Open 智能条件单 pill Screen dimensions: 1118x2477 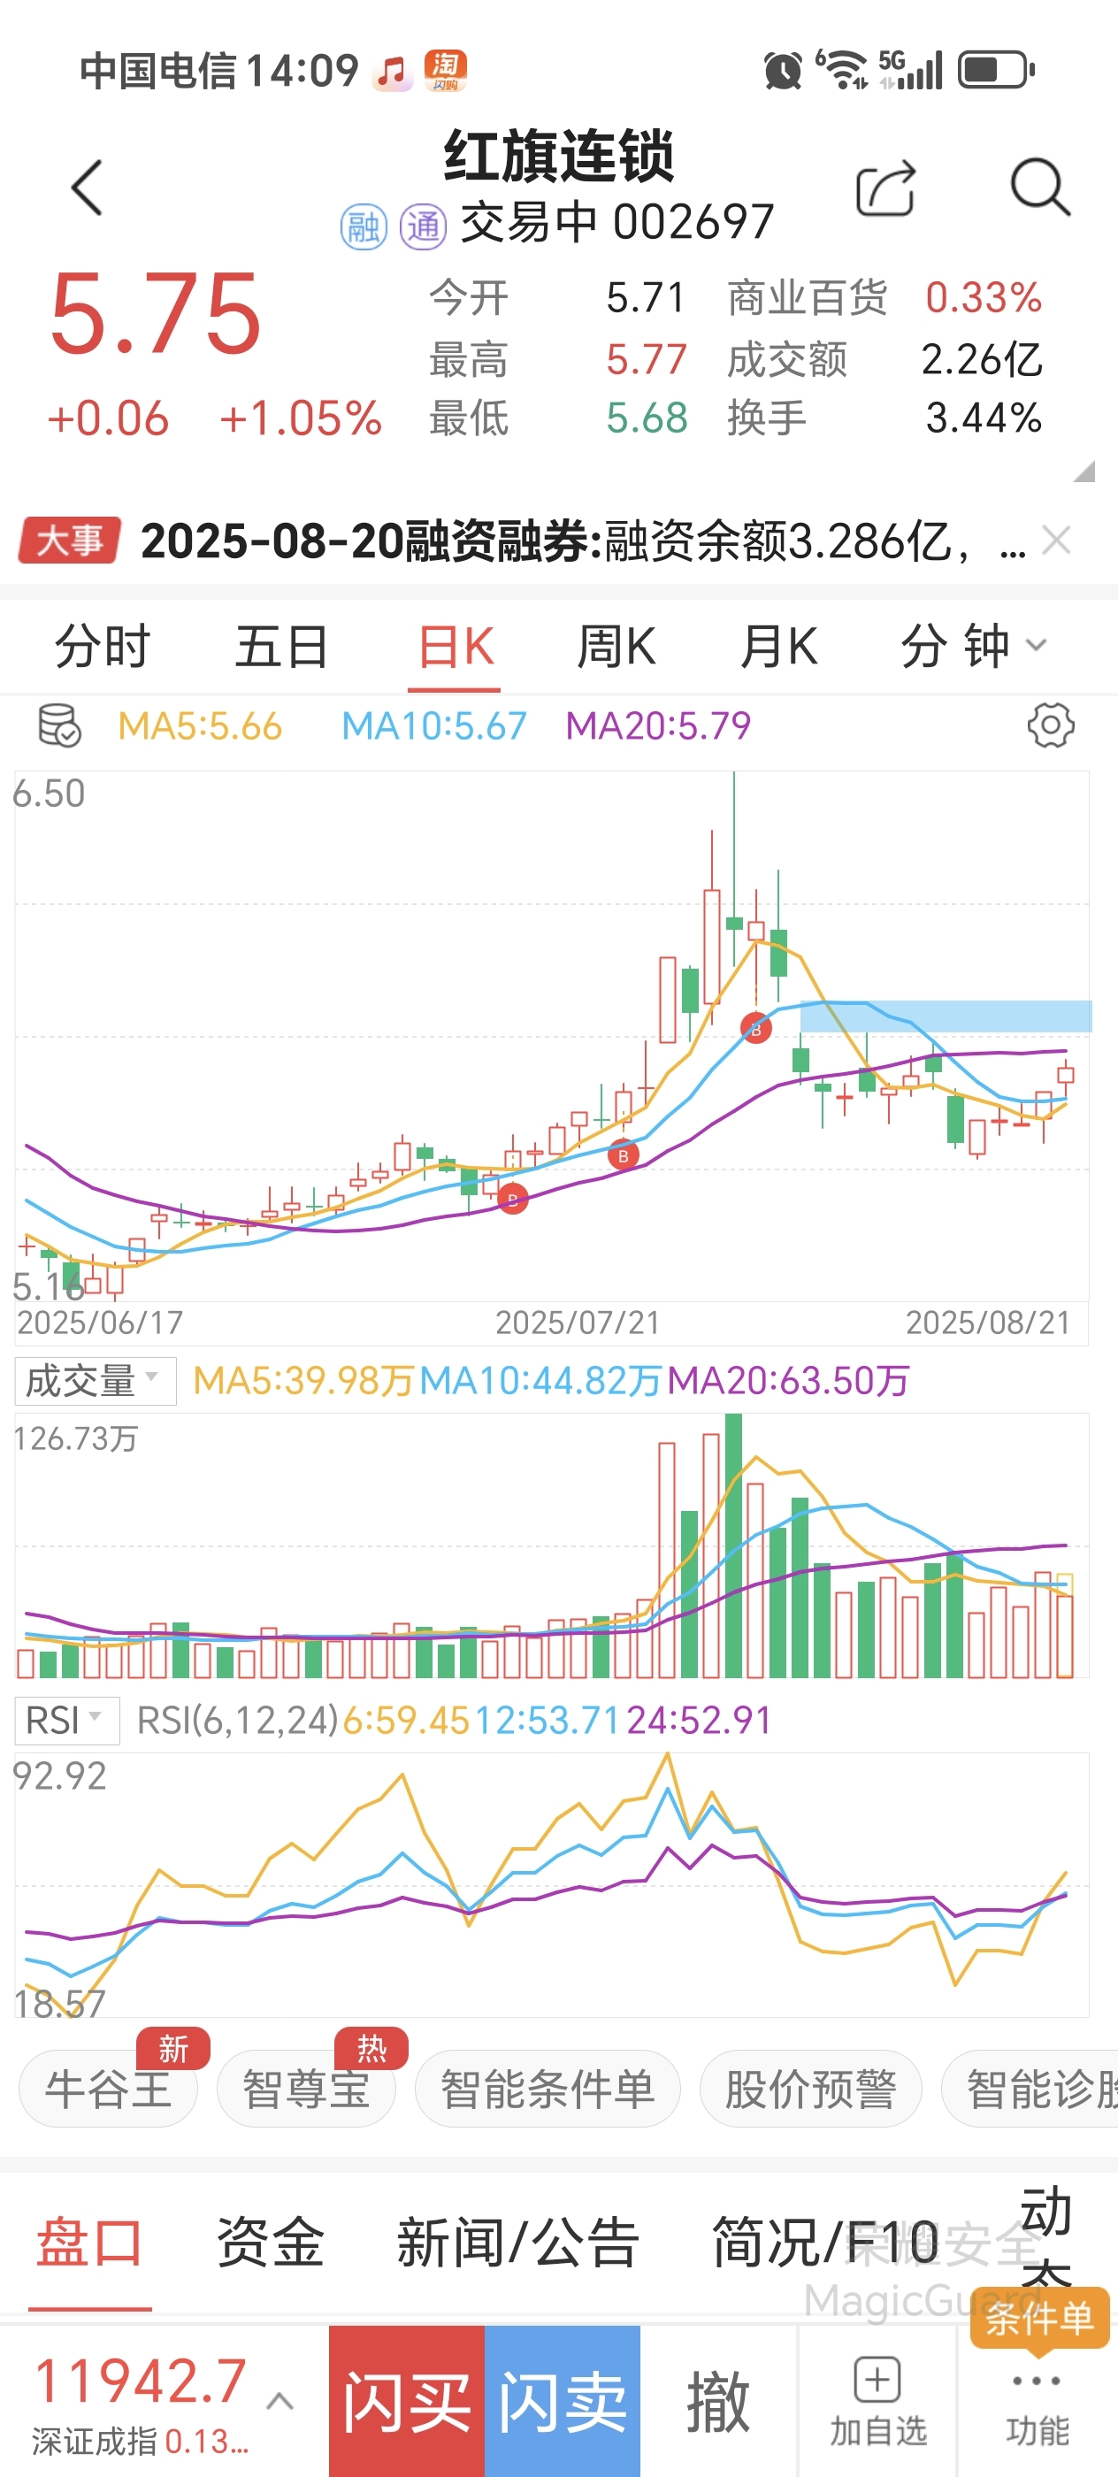point(547,2088)
